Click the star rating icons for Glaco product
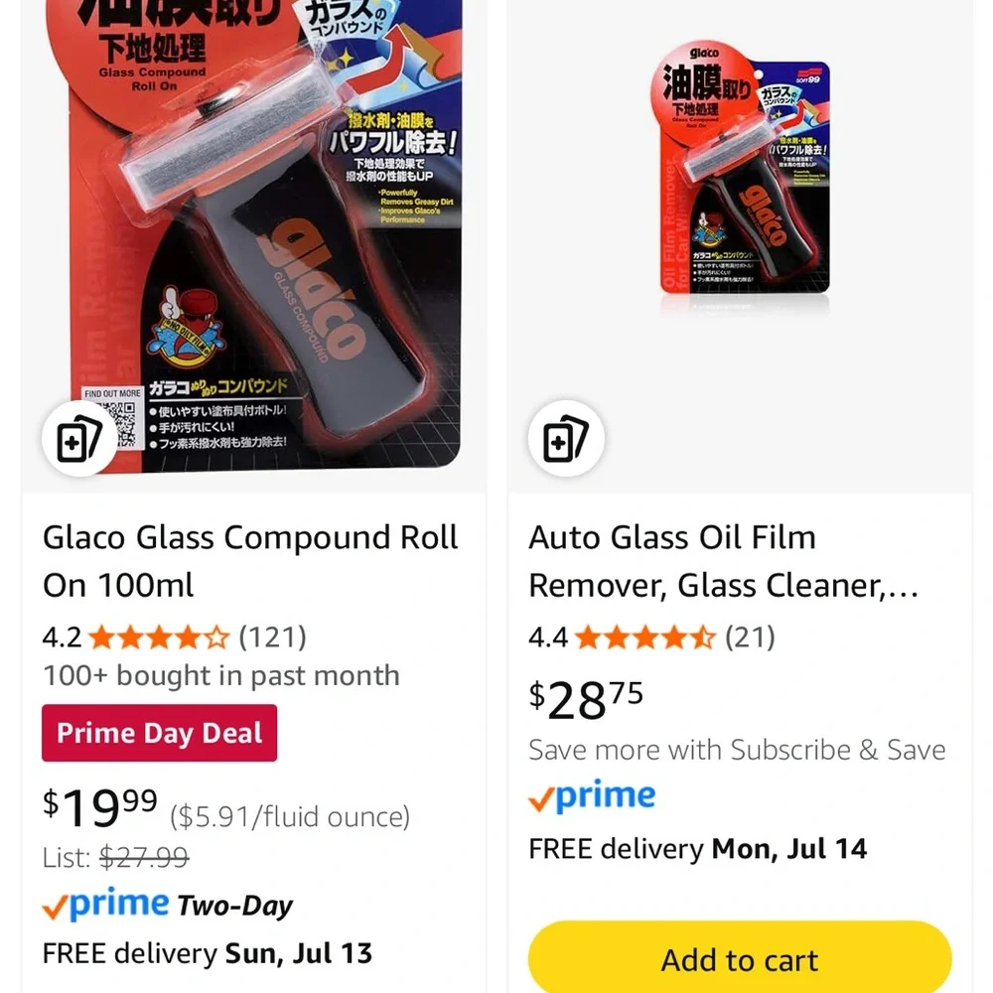Image resolution: width=993 pixels, height=993 pixels. (157, 638)
